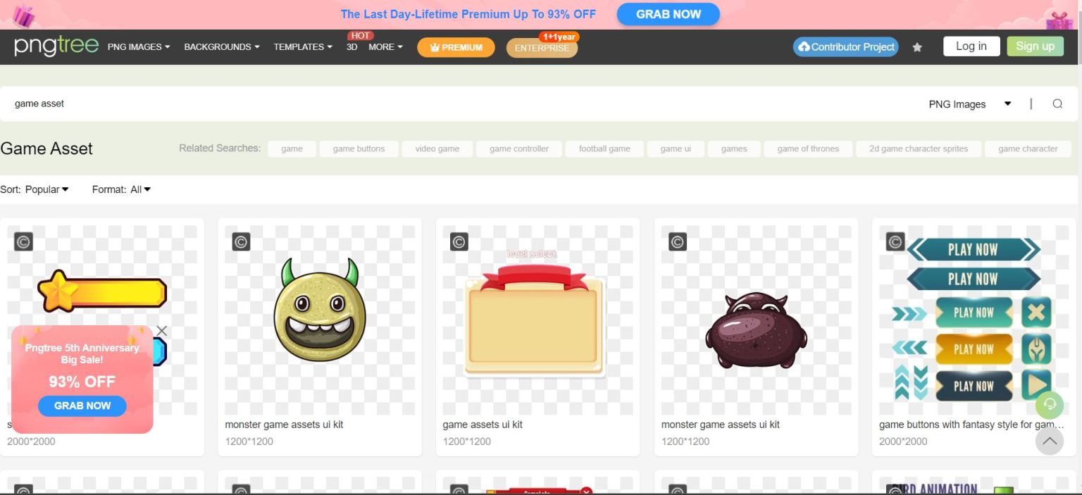Click the game asset search input field

pos(39,104)
